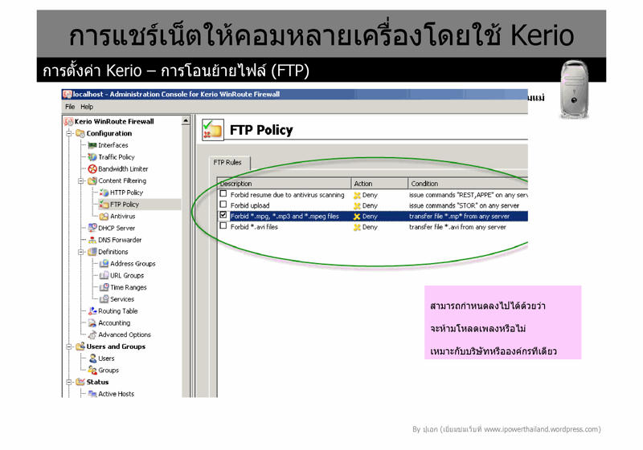Sort by the Action column header
This screenshot has width=643, height=450.
379,184
